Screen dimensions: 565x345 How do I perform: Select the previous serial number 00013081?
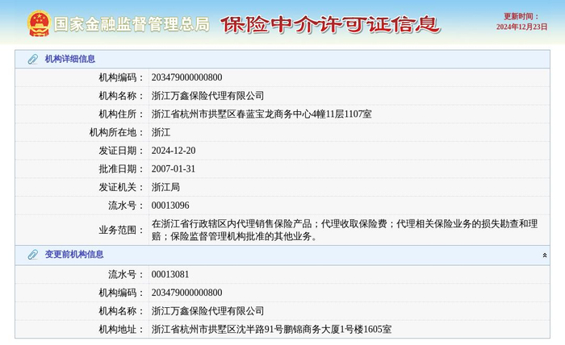tap(170, 275)
